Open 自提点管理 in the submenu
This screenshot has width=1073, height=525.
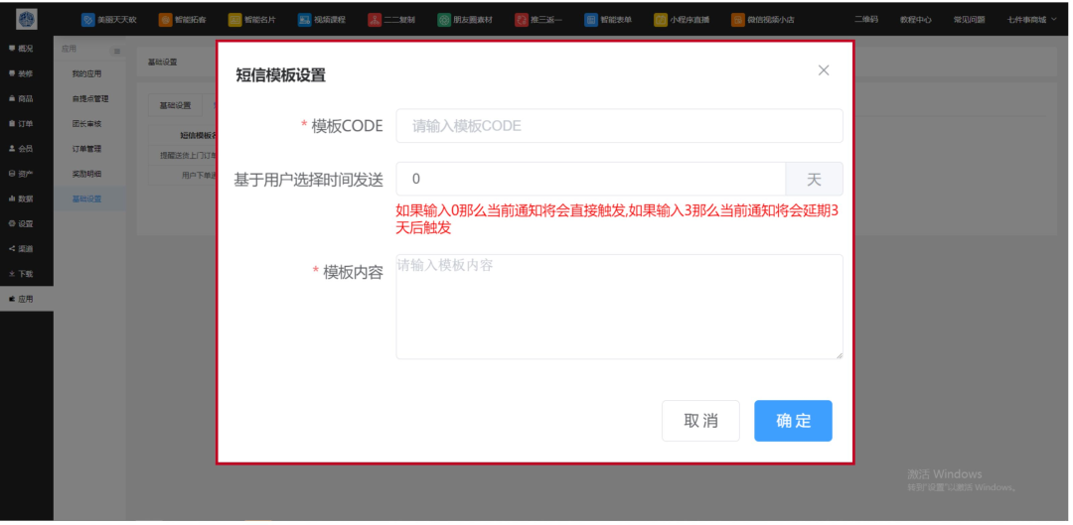[x=90, y=99]
